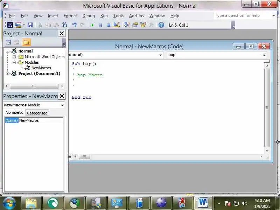Collapse the Modules folder
This screenshot has height=210, width=280.
pyautogui.click(x=14, y=63)
